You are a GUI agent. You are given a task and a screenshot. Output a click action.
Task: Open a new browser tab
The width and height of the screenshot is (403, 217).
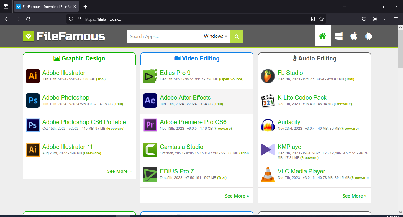[86, 6]
